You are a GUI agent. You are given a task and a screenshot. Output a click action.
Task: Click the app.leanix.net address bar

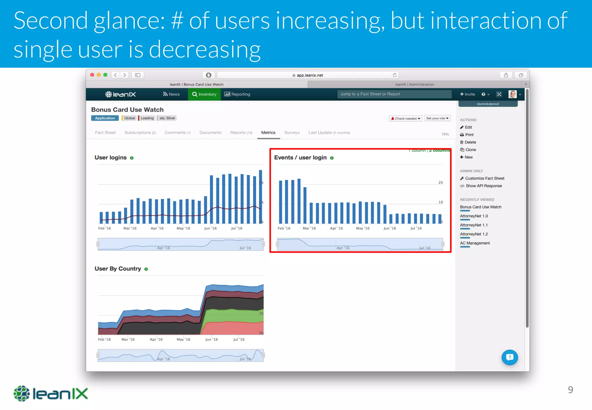(308, 75)
